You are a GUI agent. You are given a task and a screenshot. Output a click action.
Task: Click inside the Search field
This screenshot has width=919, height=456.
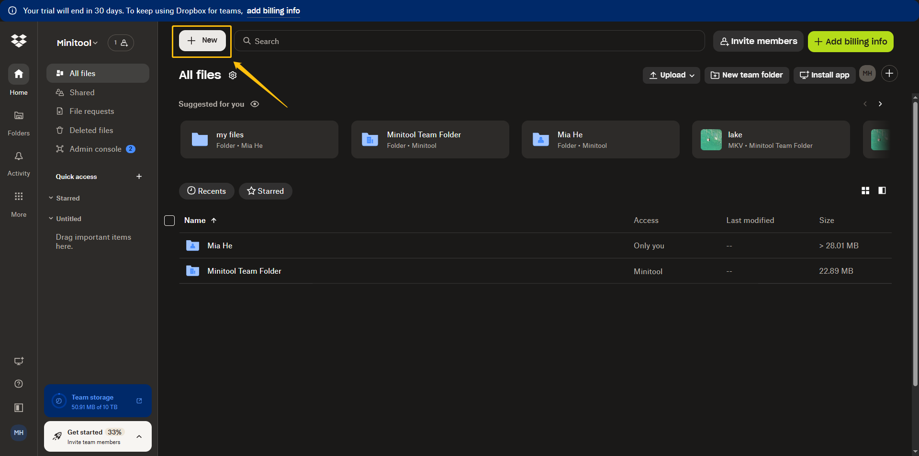(469, 41)
